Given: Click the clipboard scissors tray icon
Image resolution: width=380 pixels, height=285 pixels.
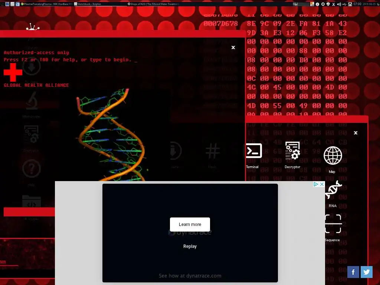Looking at the screenshot, I should (334, 4).
